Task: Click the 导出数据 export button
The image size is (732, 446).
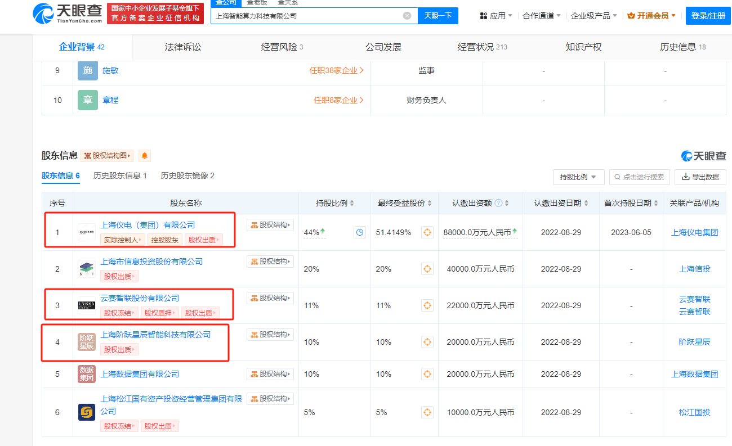Action: [x=700, y=177]
